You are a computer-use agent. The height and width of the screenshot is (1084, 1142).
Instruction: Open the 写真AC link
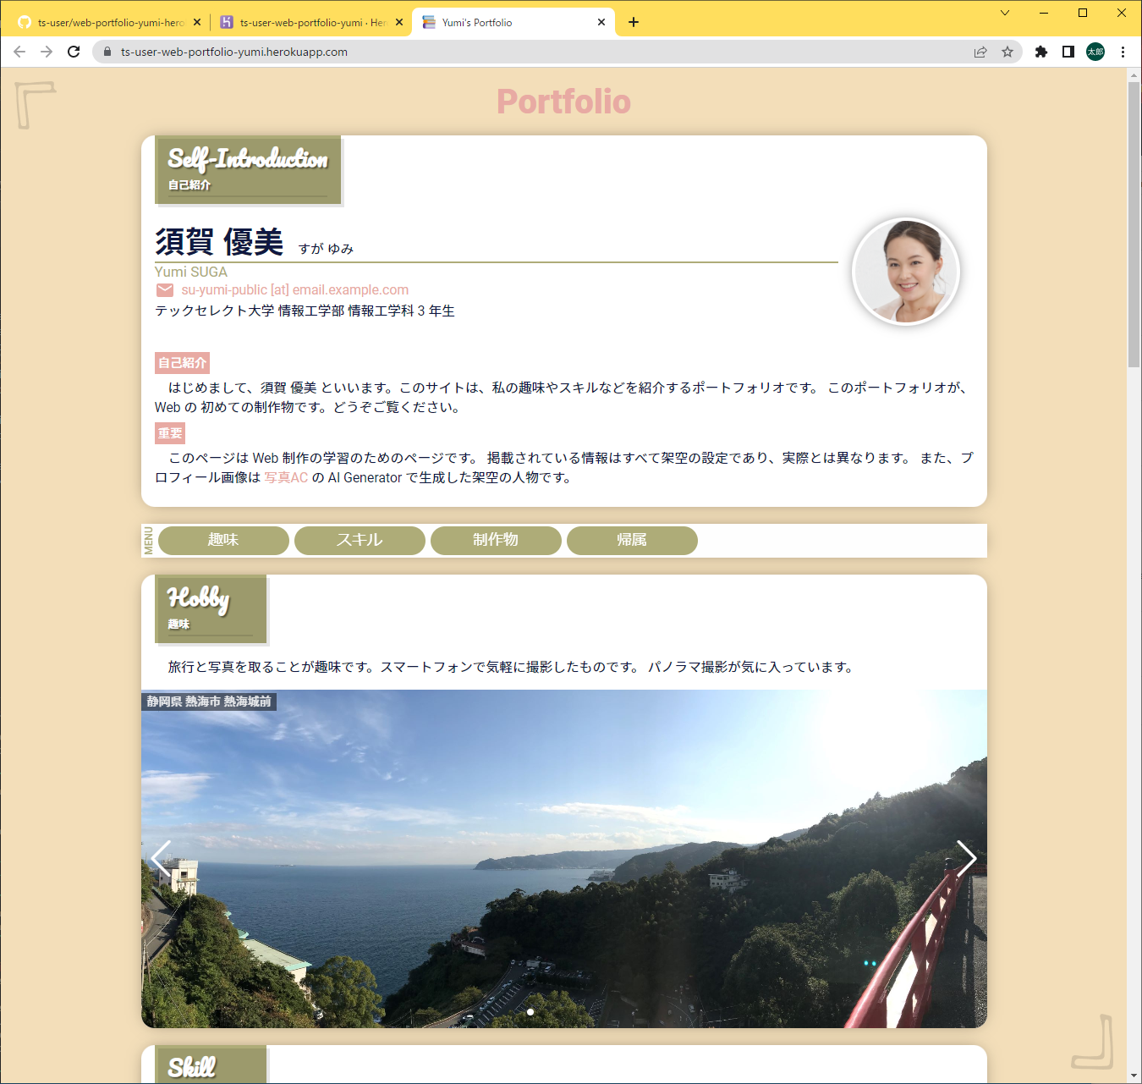pos(286,477)
